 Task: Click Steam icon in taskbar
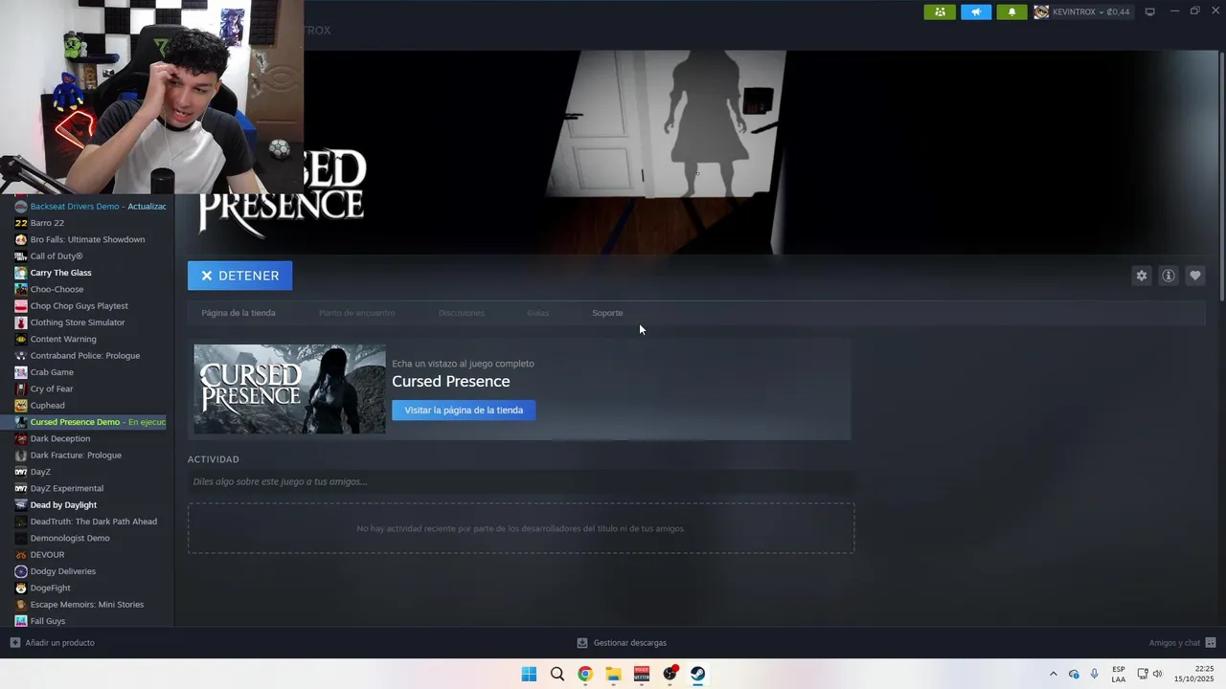coord(698,674)
